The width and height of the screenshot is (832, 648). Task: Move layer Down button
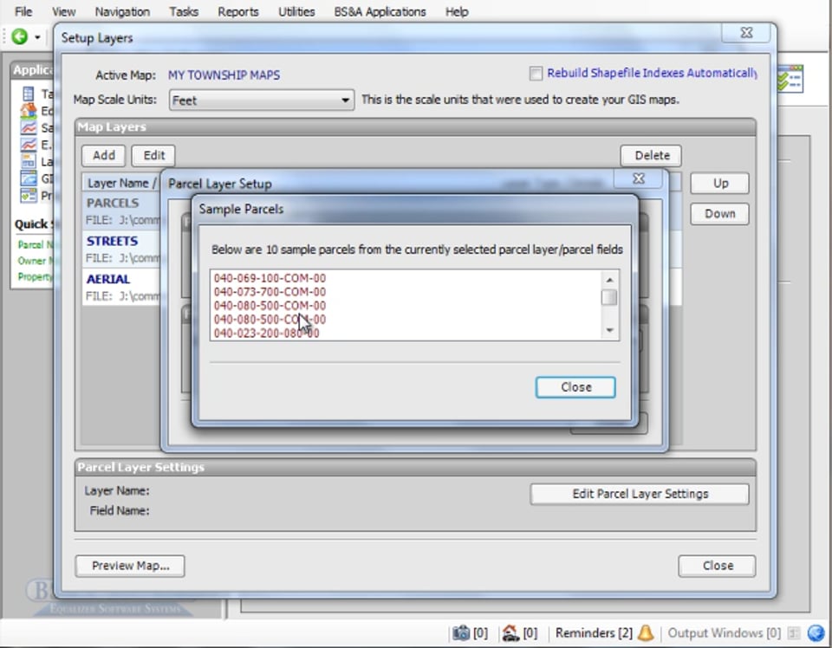[x=719, y=214]
